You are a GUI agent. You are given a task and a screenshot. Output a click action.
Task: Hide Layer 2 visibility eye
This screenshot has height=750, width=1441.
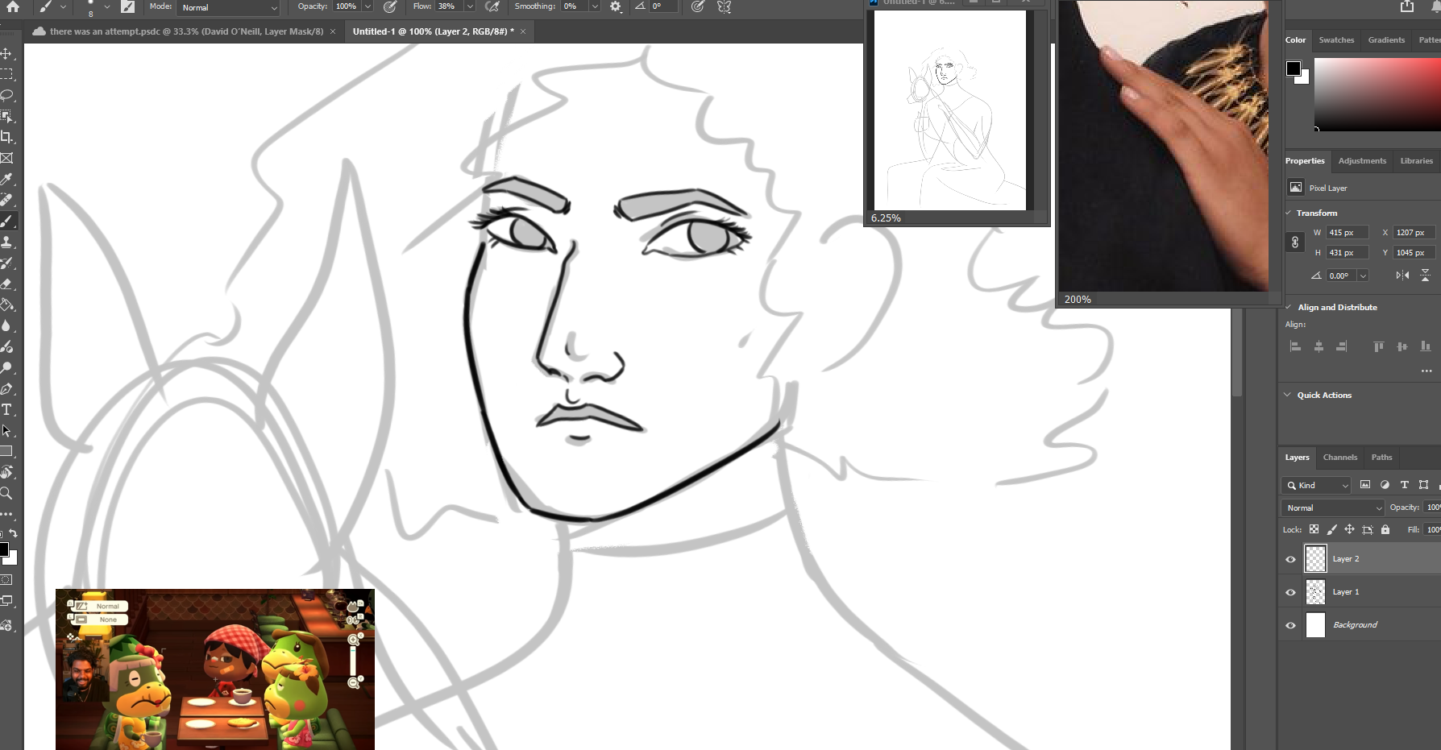[x=1290, y=559]
